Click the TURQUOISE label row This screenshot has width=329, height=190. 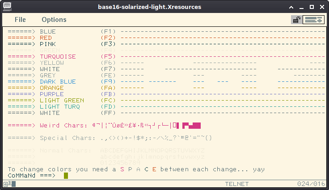coord(58,57)
